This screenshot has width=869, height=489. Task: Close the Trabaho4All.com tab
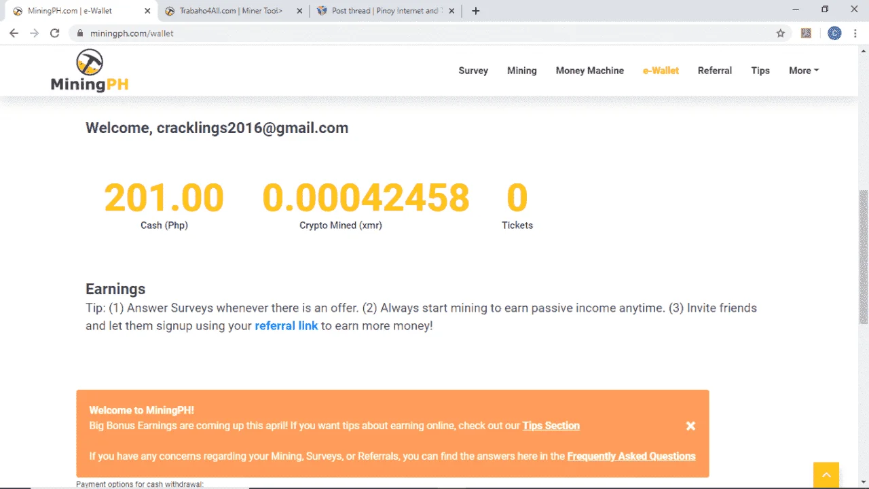(x=299, y=11)
